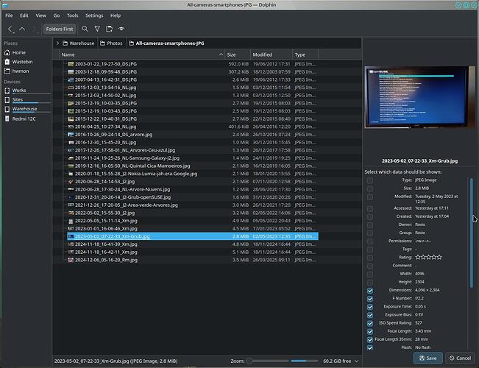
Task: Expand the breadcrumb chevron before Warehouse
Action: point(58,43)
